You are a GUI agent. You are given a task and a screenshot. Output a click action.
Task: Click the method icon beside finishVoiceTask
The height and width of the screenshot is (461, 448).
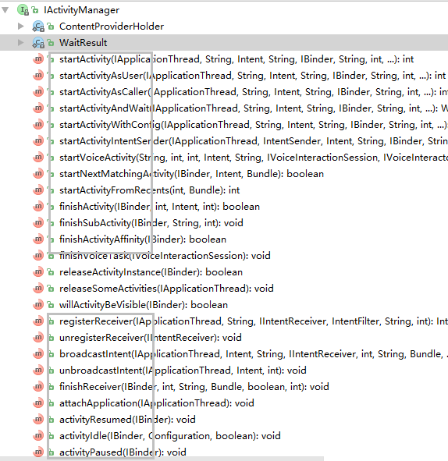(38, 256)
